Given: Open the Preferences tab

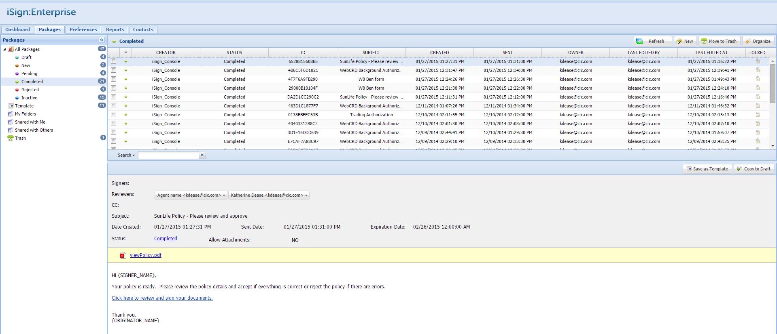Looking at the screenshot, I should tap(83, 29).
